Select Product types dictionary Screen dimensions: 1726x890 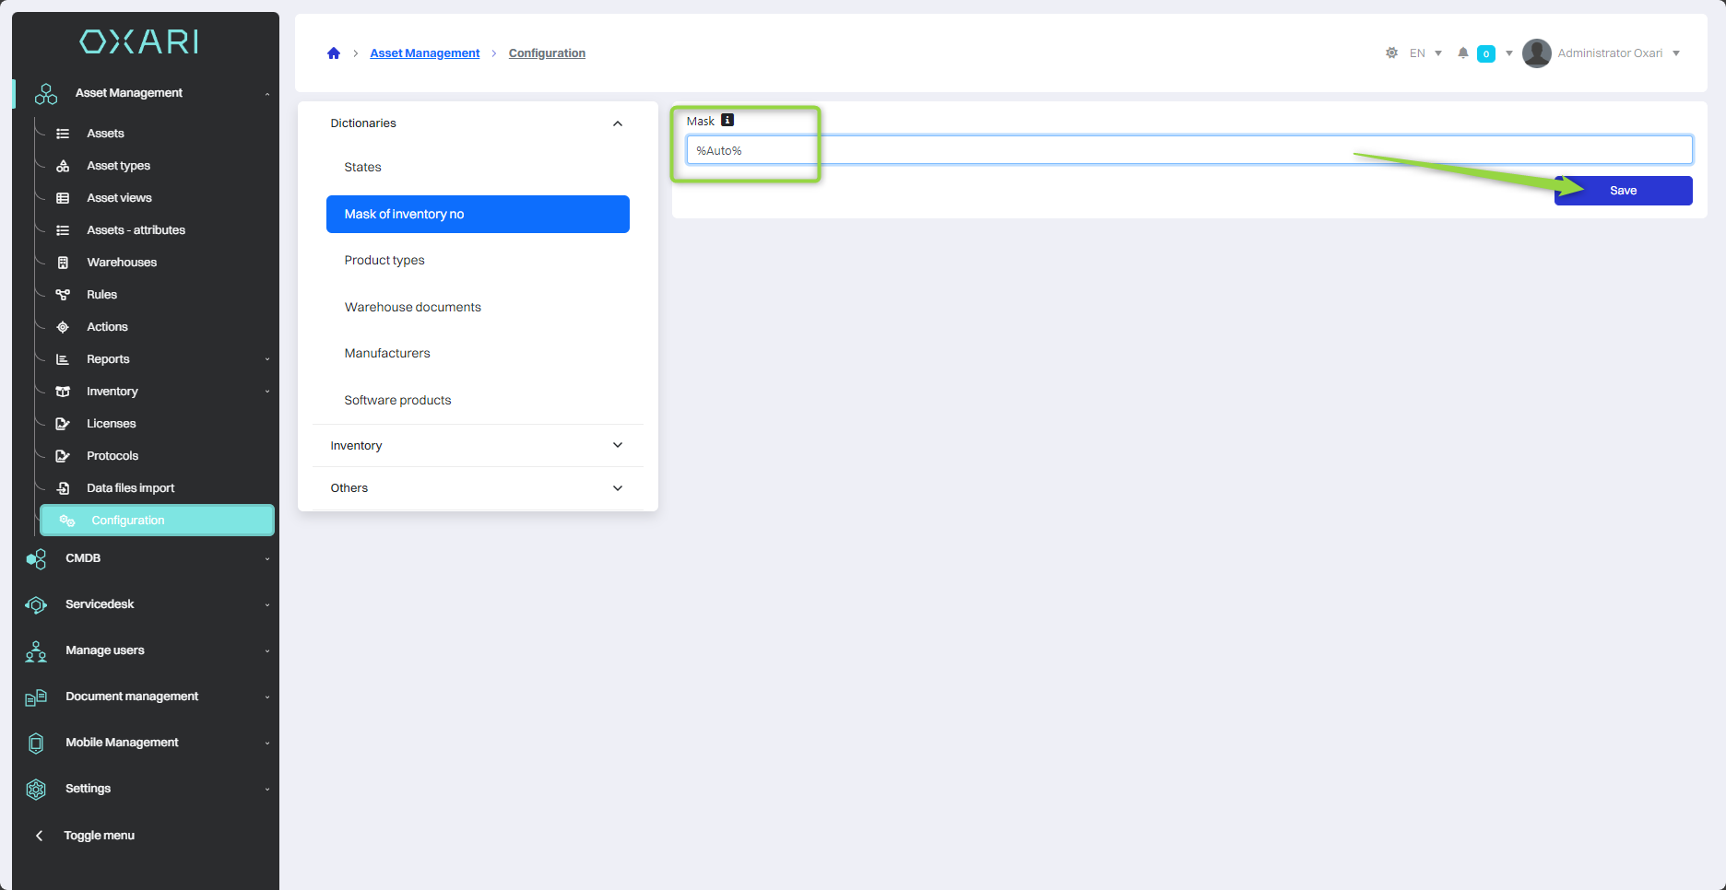pyautogui.click(x=384, y=261)
